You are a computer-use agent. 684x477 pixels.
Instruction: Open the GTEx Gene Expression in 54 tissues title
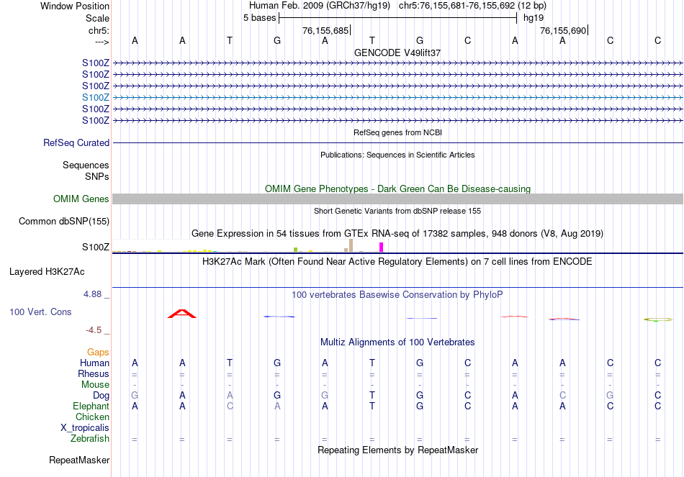coord(397,233)
